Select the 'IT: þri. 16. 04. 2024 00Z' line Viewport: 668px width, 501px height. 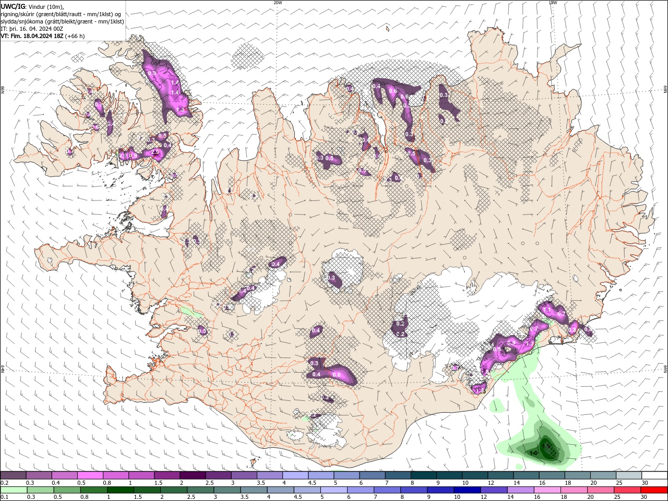tap(32, 29)
